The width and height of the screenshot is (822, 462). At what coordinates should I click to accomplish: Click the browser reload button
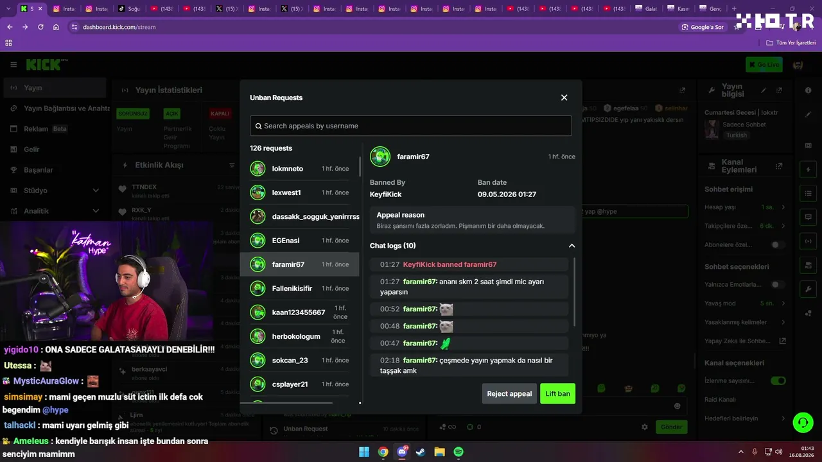[40, 27]
